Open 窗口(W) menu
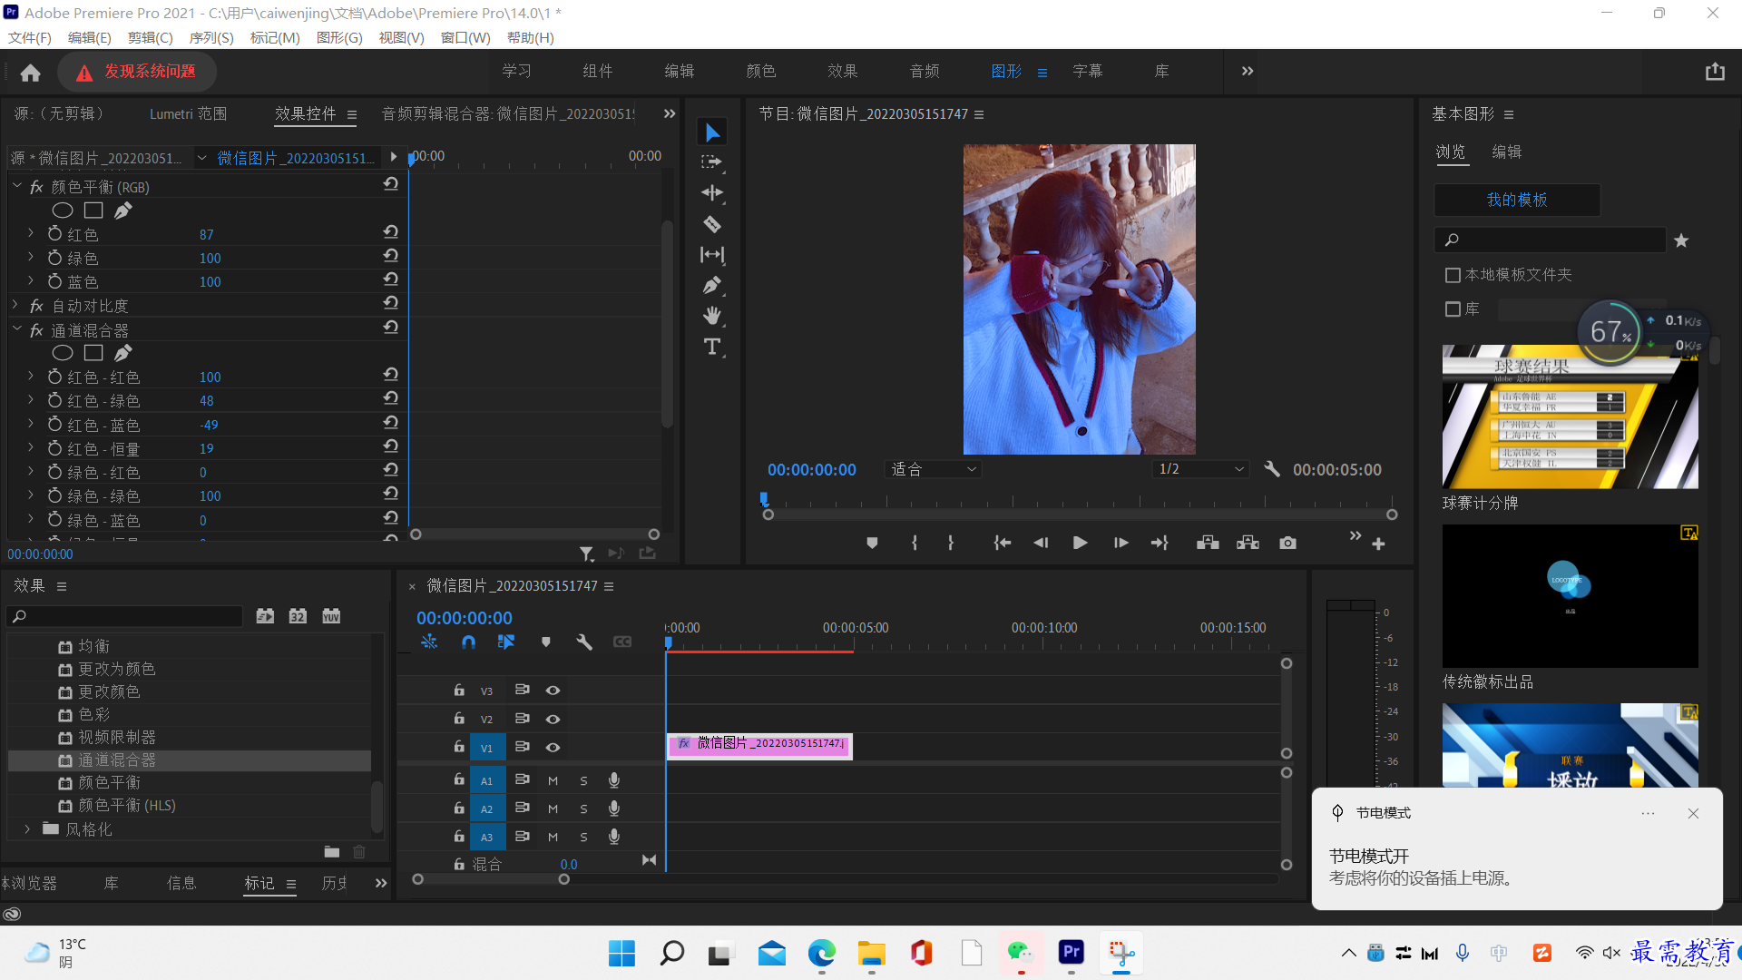The width and height of the screenshot is (1742, 980). [465, 37]
